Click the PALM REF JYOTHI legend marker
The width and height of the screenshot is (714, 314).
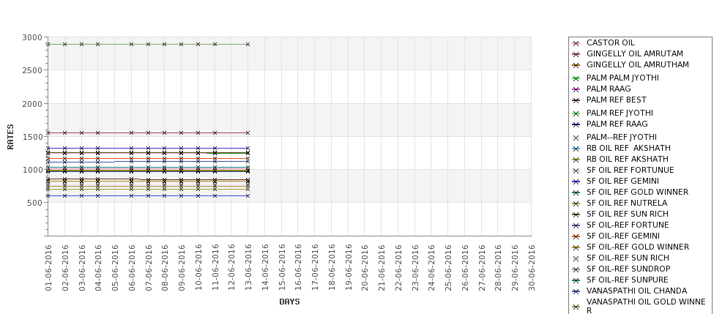click(576, 113)
